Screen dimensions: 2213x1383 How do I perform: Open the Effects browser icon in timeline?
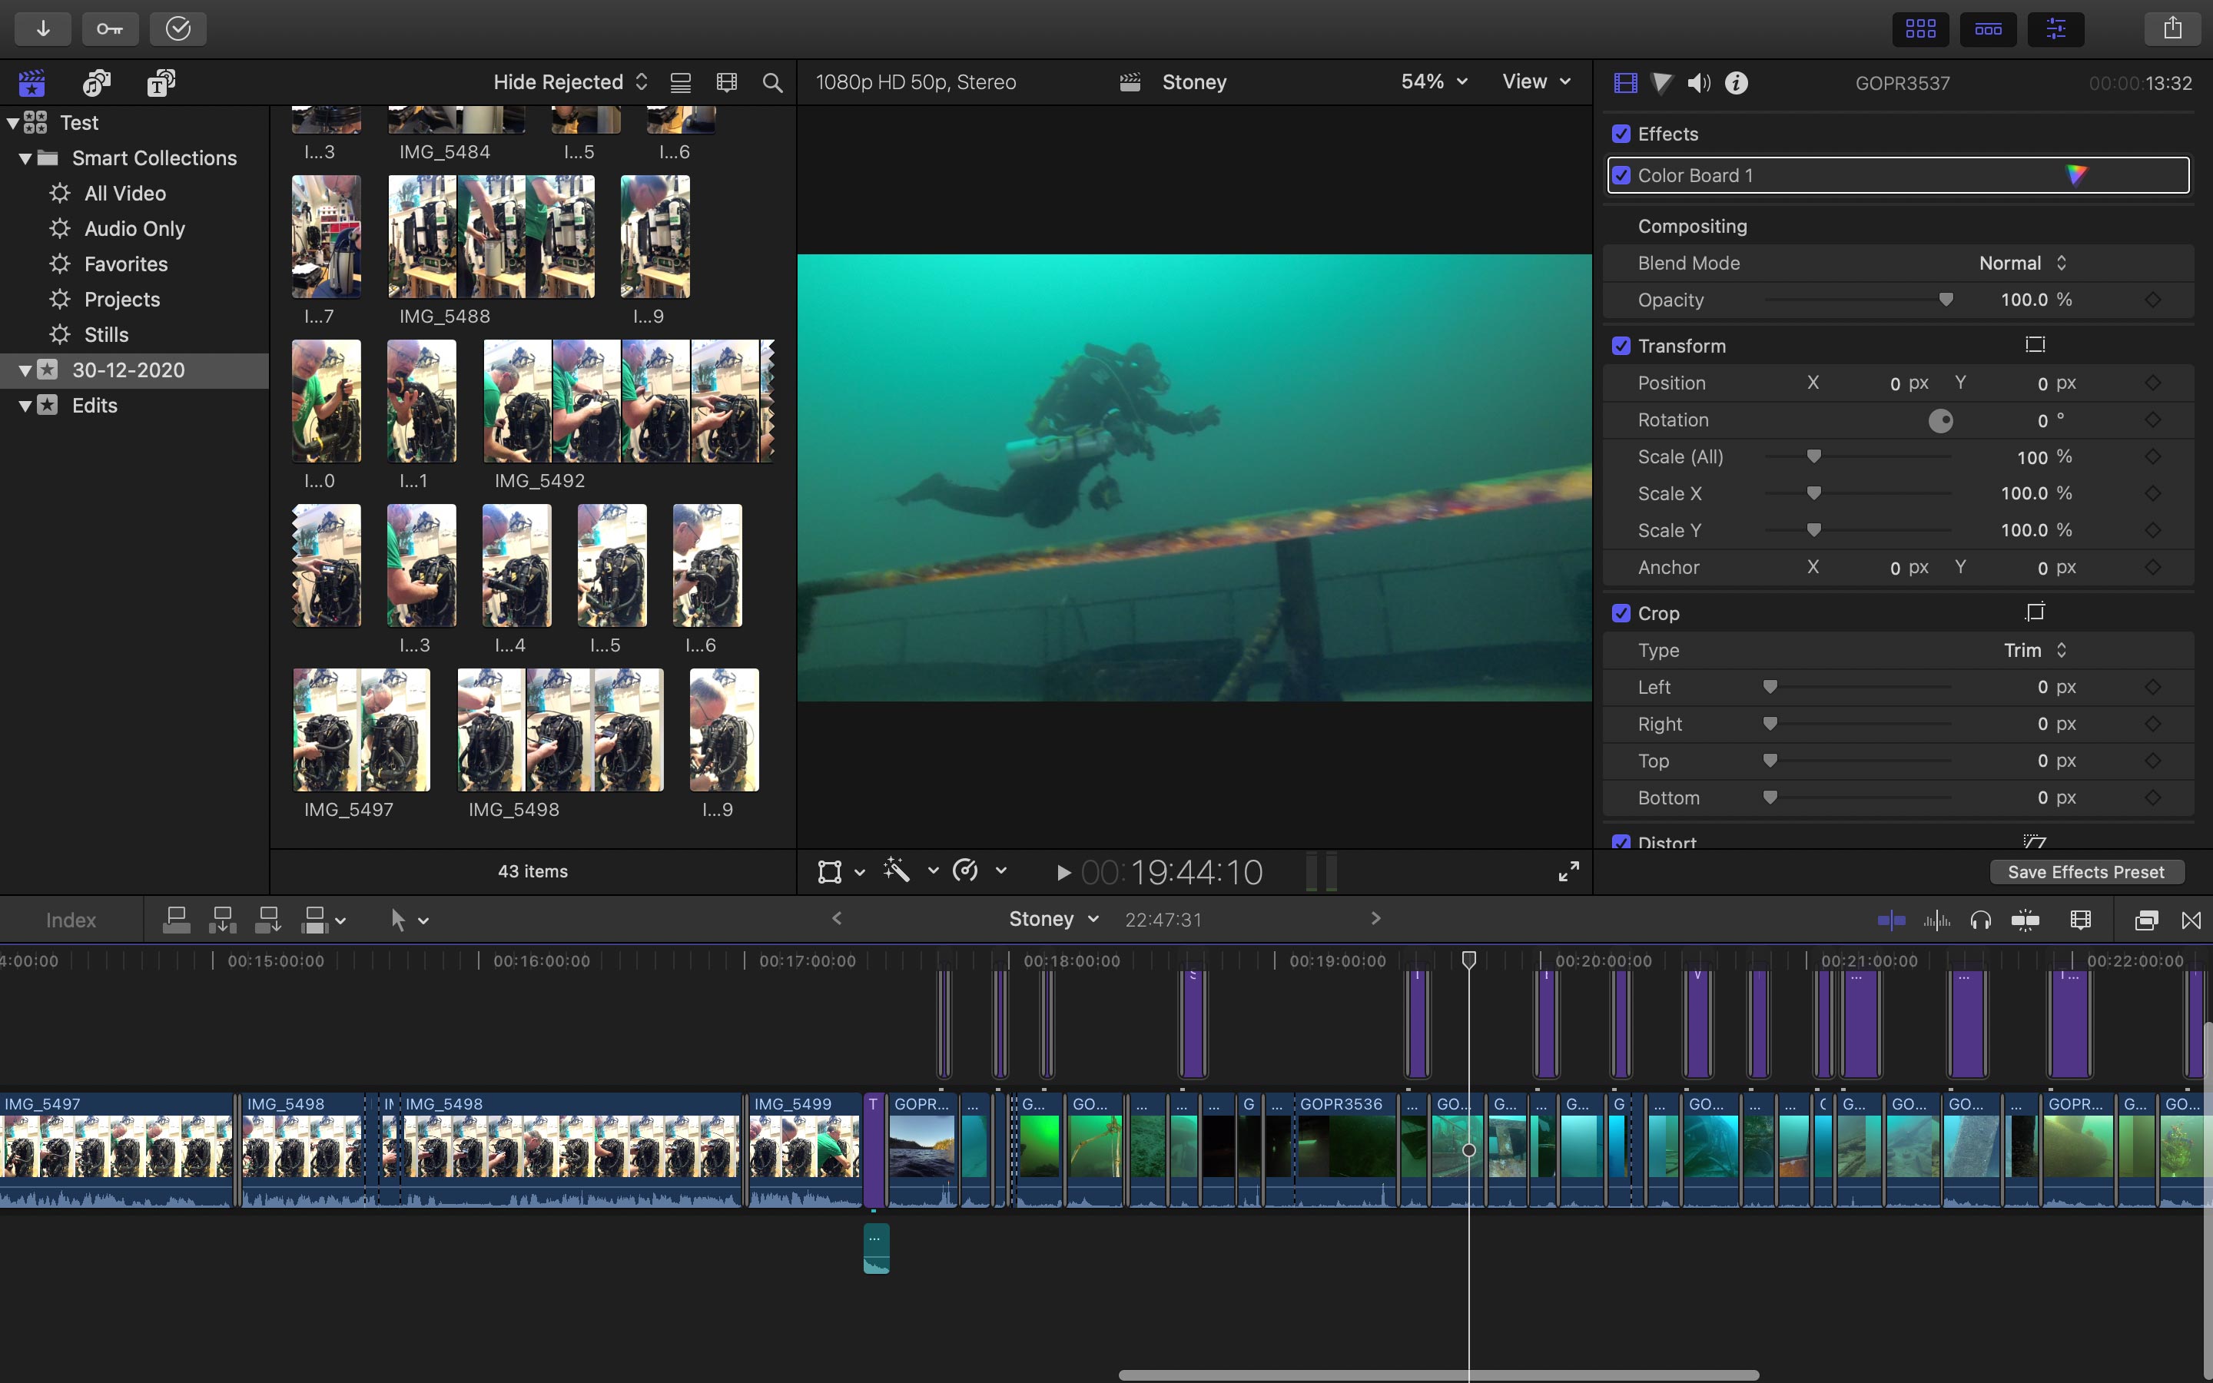(2146, 920)
